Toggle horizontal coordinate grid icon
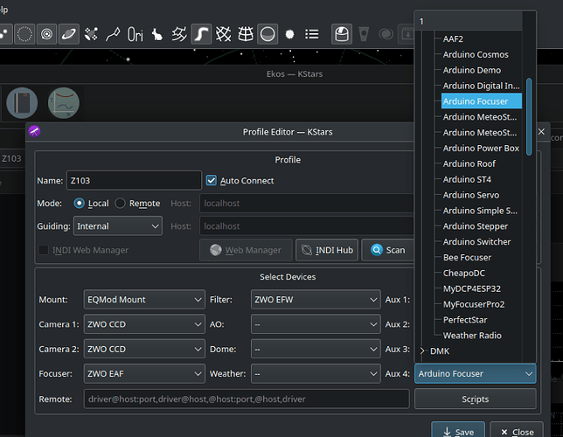Image resolution: width=563 pixels, height=437 pixels. 246,34
